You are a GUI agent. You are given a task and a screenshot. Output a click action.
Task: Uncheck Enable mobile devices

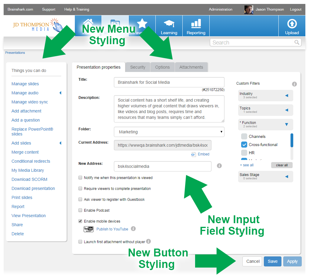[x=80, y=221]
